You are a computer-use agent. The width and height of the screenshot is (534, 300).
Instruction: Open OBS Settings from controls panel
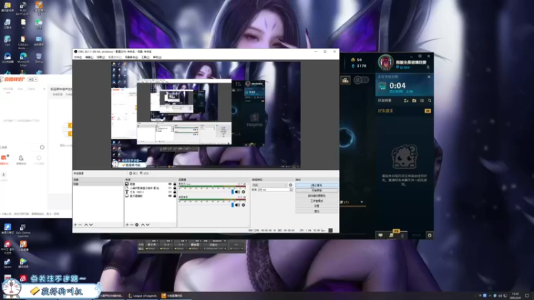click(316, 206)
